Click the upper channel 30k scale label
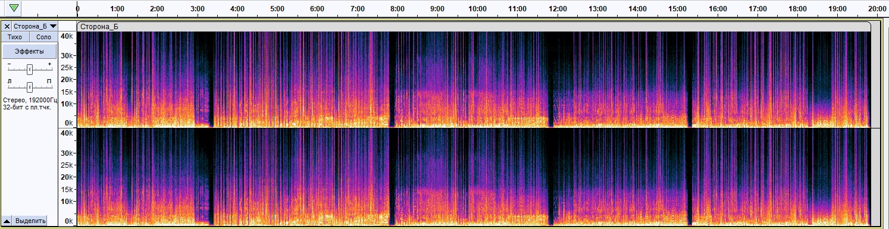The width and height of the screenshot is (889, 229). pos(67,56)
